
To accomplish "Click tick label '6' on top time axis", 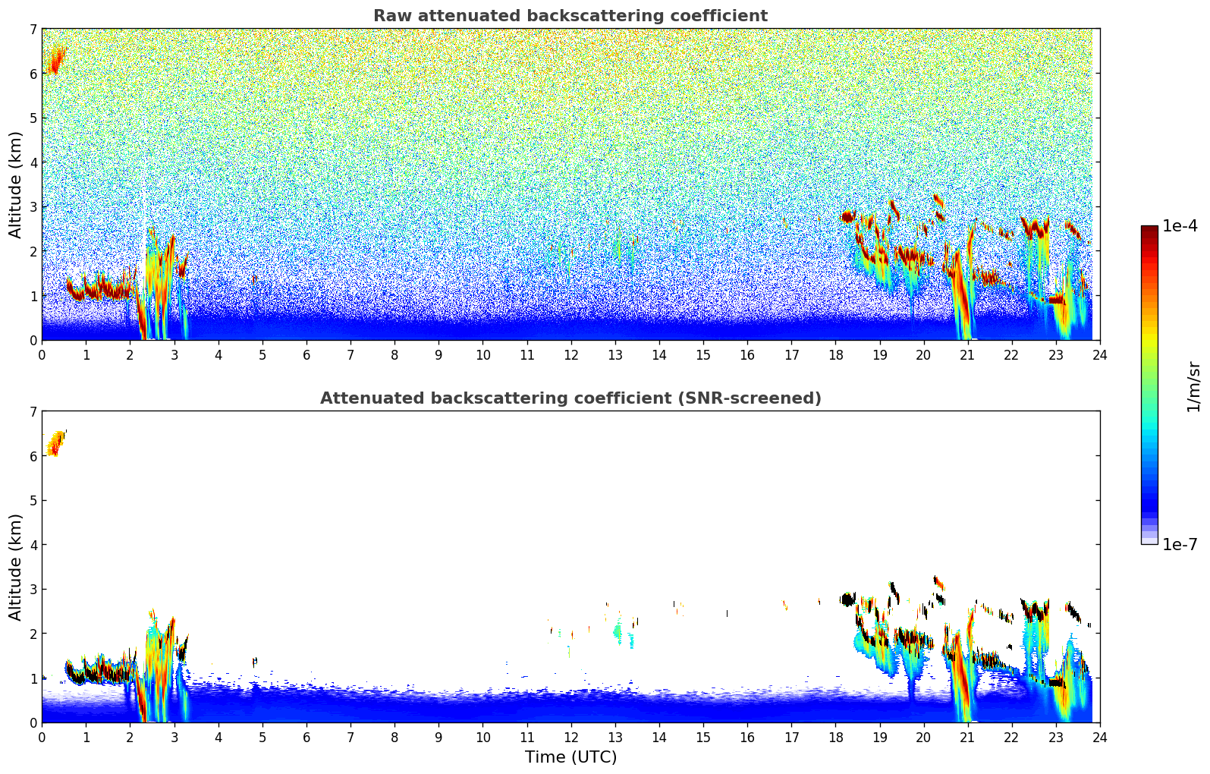I will pos(306,354).
